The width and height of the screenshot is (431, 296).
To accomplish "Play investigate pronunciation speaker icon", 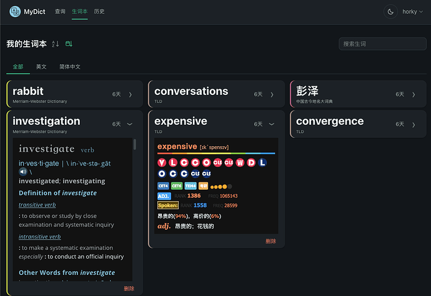I will [23, 172].
